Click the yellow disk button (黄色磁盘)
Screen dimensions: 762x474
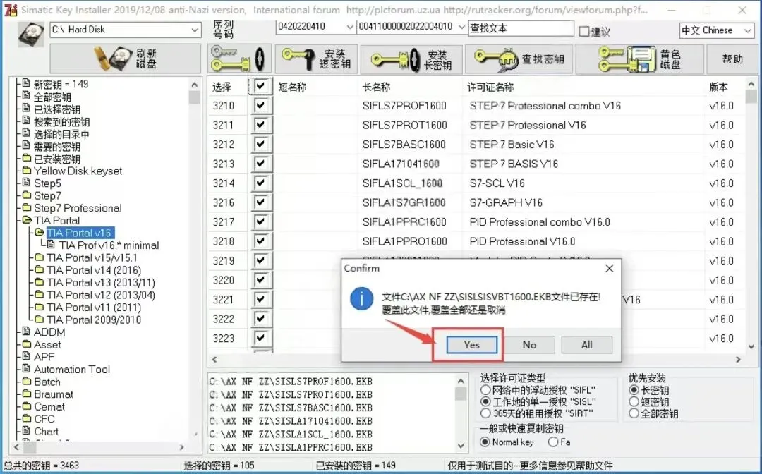click(x=639, y=59)
